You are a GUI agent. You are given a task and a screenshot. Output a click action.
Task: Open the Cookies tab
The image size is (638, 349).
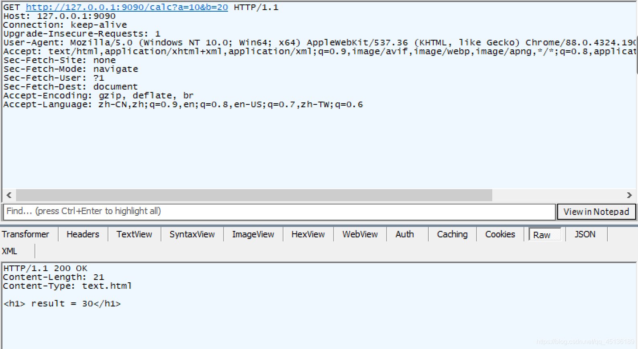pyautogui.click(x=500, y=234)
